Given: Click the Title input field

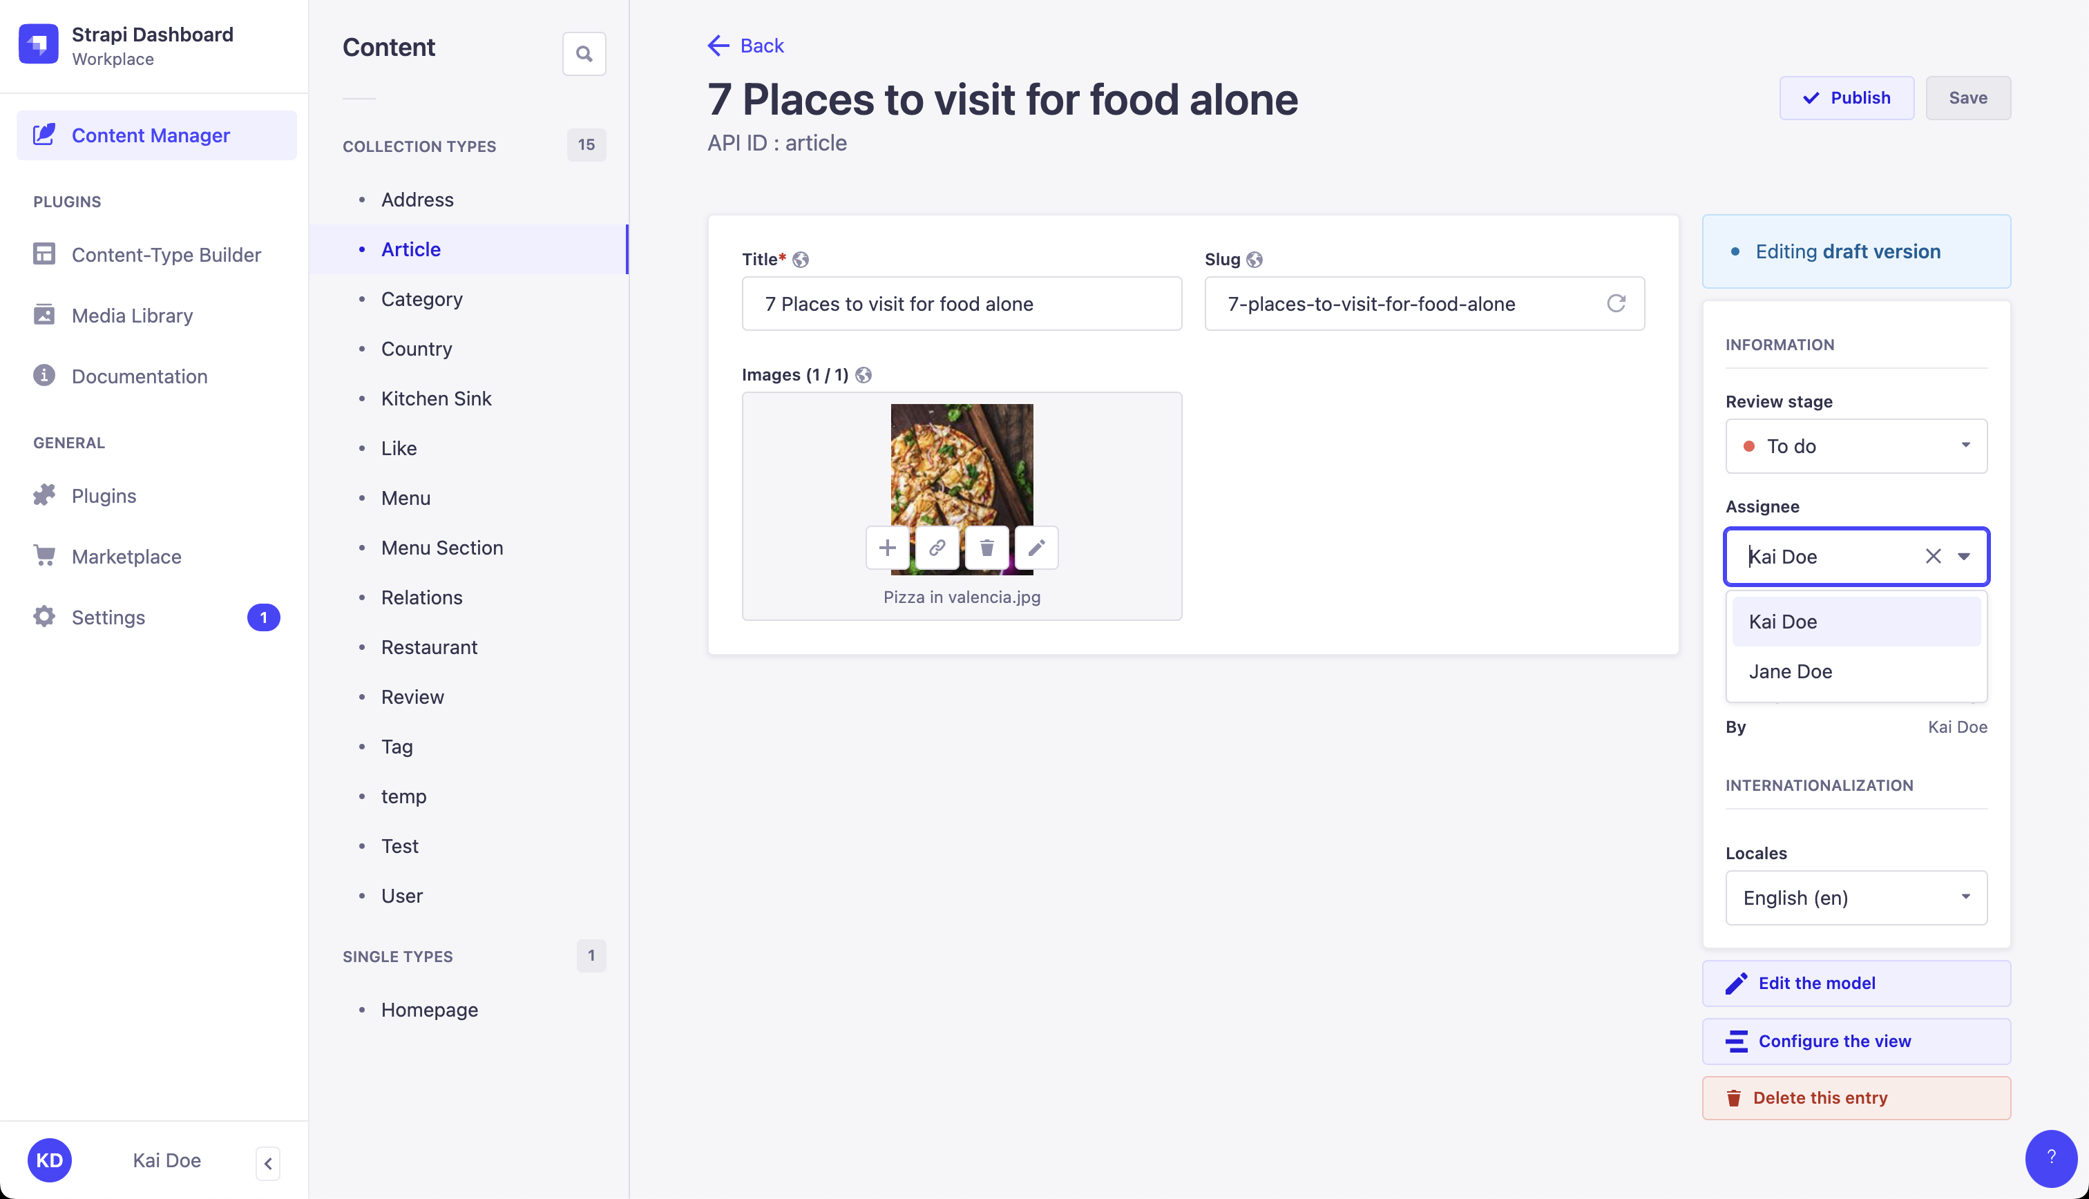Looking at the screenshot, I should click(x=960, y=304).
